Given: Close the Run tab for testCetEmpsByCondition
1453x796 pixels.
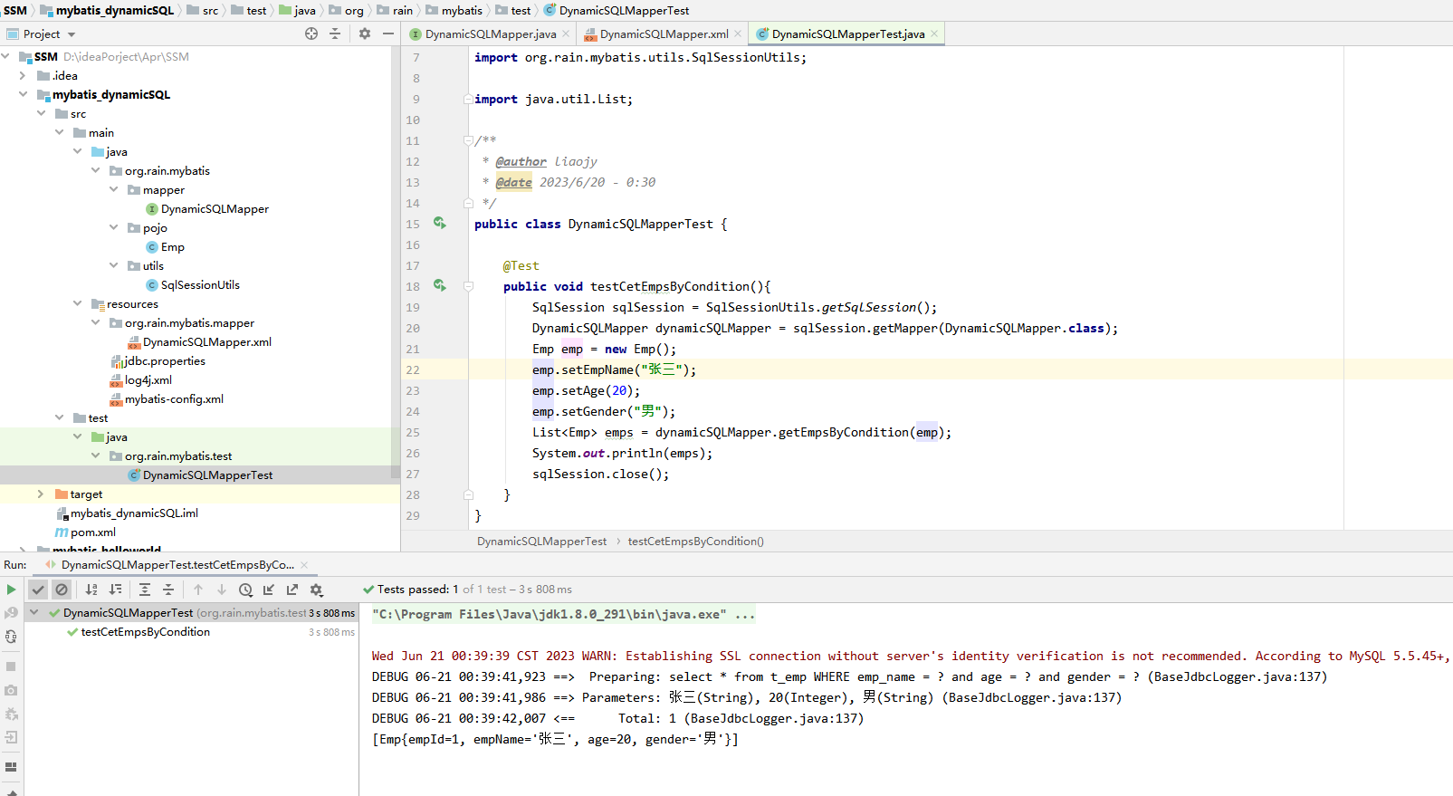Looking at the screenshot, I should pos(304,565).
